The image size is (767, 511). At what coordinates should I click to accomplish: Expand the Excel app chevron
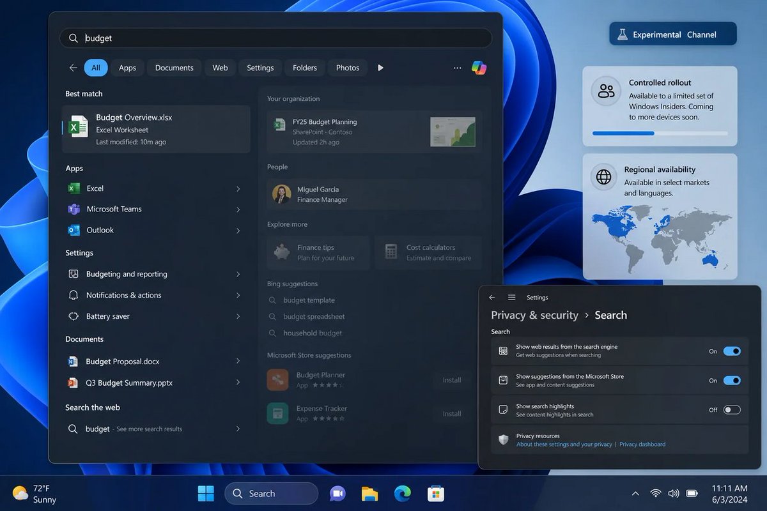point(238,188)
